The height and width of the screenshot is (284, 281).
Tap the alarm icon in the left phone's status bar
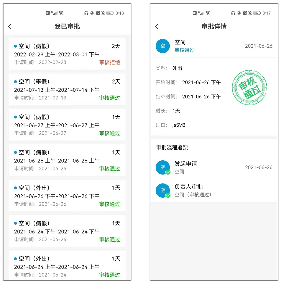pos(98,13)
